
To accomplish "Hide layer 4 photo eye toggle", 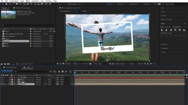I will coord(2,84).
